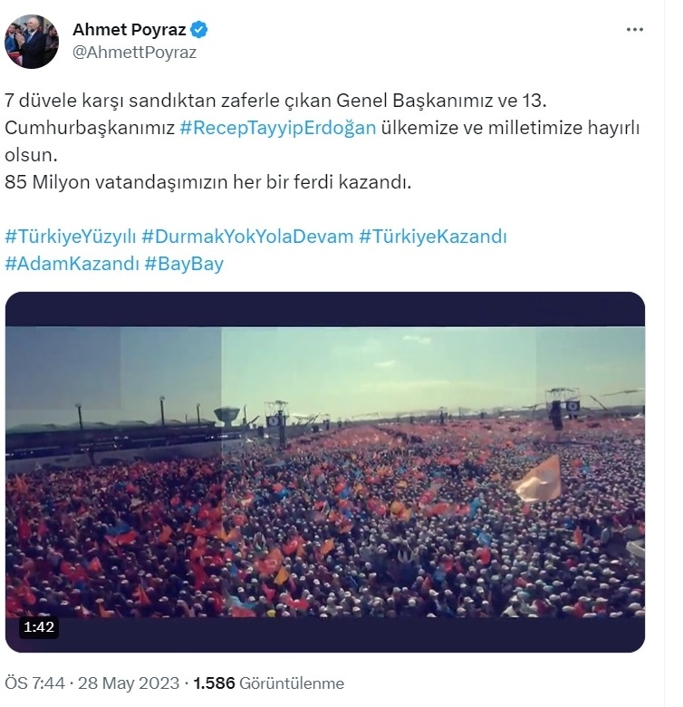Open the #BayBay hashtag link
683x707 pixels.
tap(184, 264)
